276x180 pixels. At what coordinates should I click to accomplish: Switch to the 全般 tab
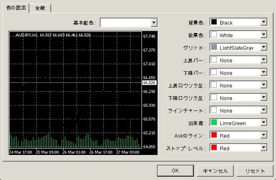click(x=40, y=8)
